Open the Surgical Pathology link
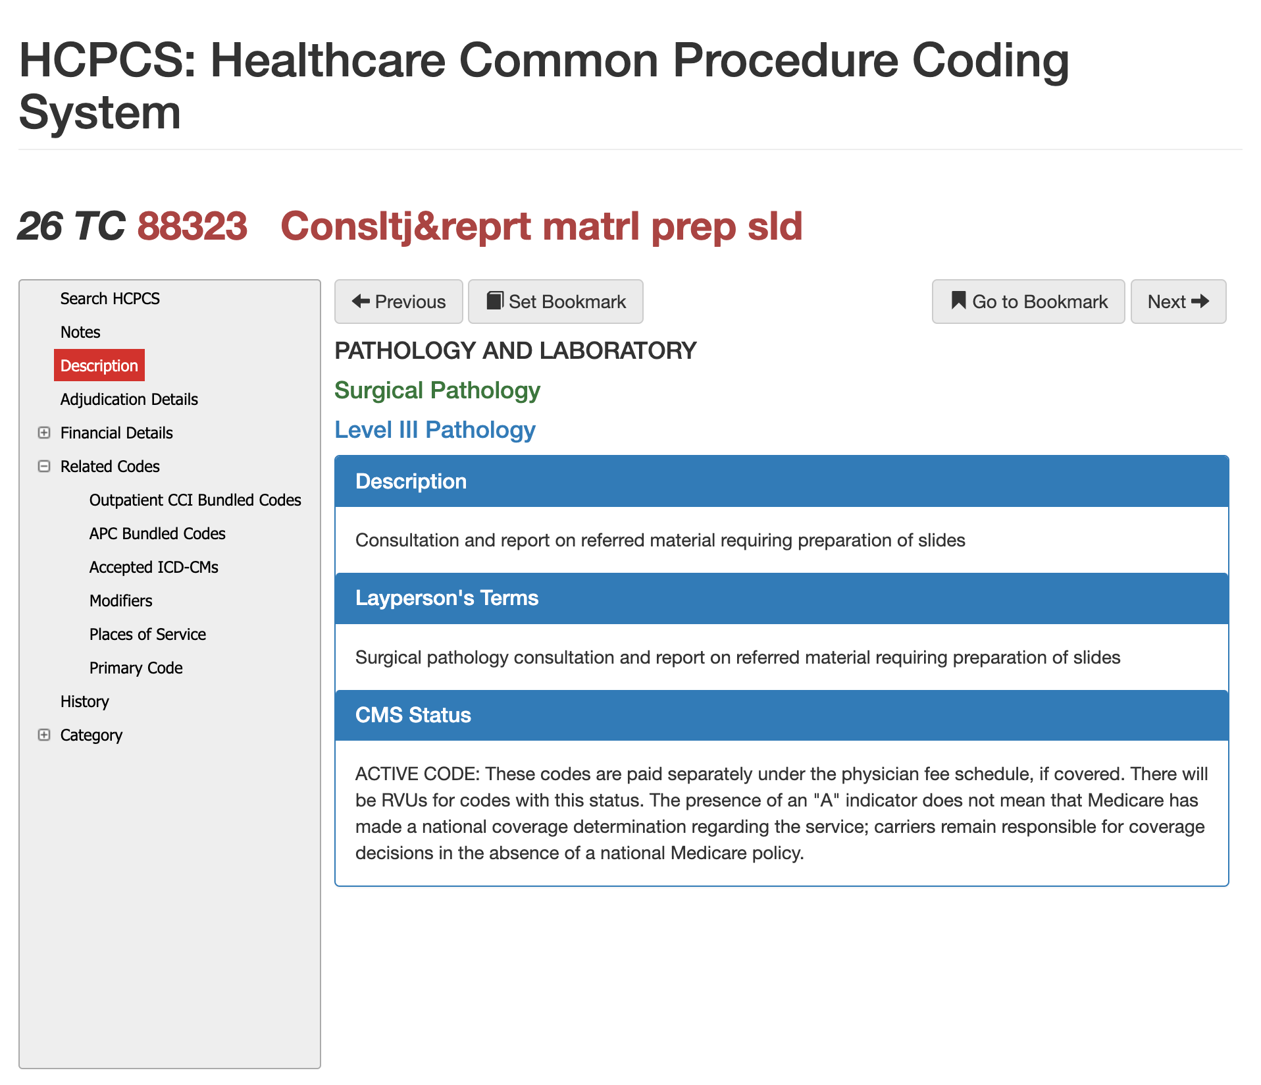This screenshot has height=1085, width=1261. click(437, 390)
